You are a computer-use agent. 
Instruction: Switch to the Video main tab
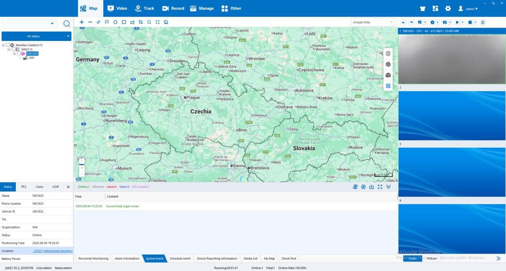tap(117, 8)
